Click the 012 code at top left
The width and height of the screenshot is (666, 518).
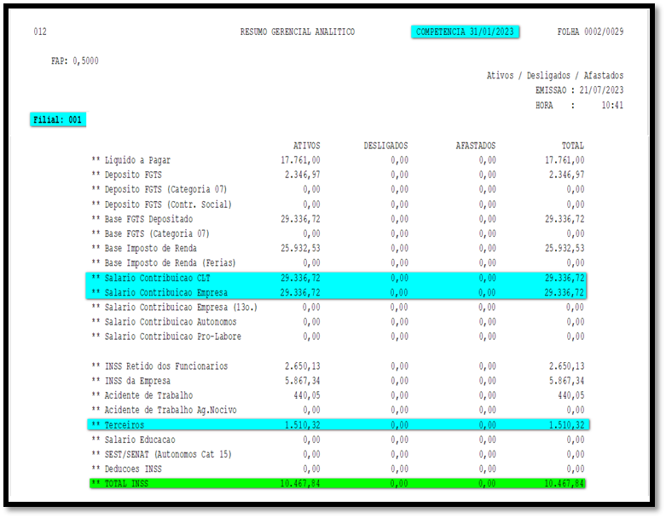pos(40,32)
